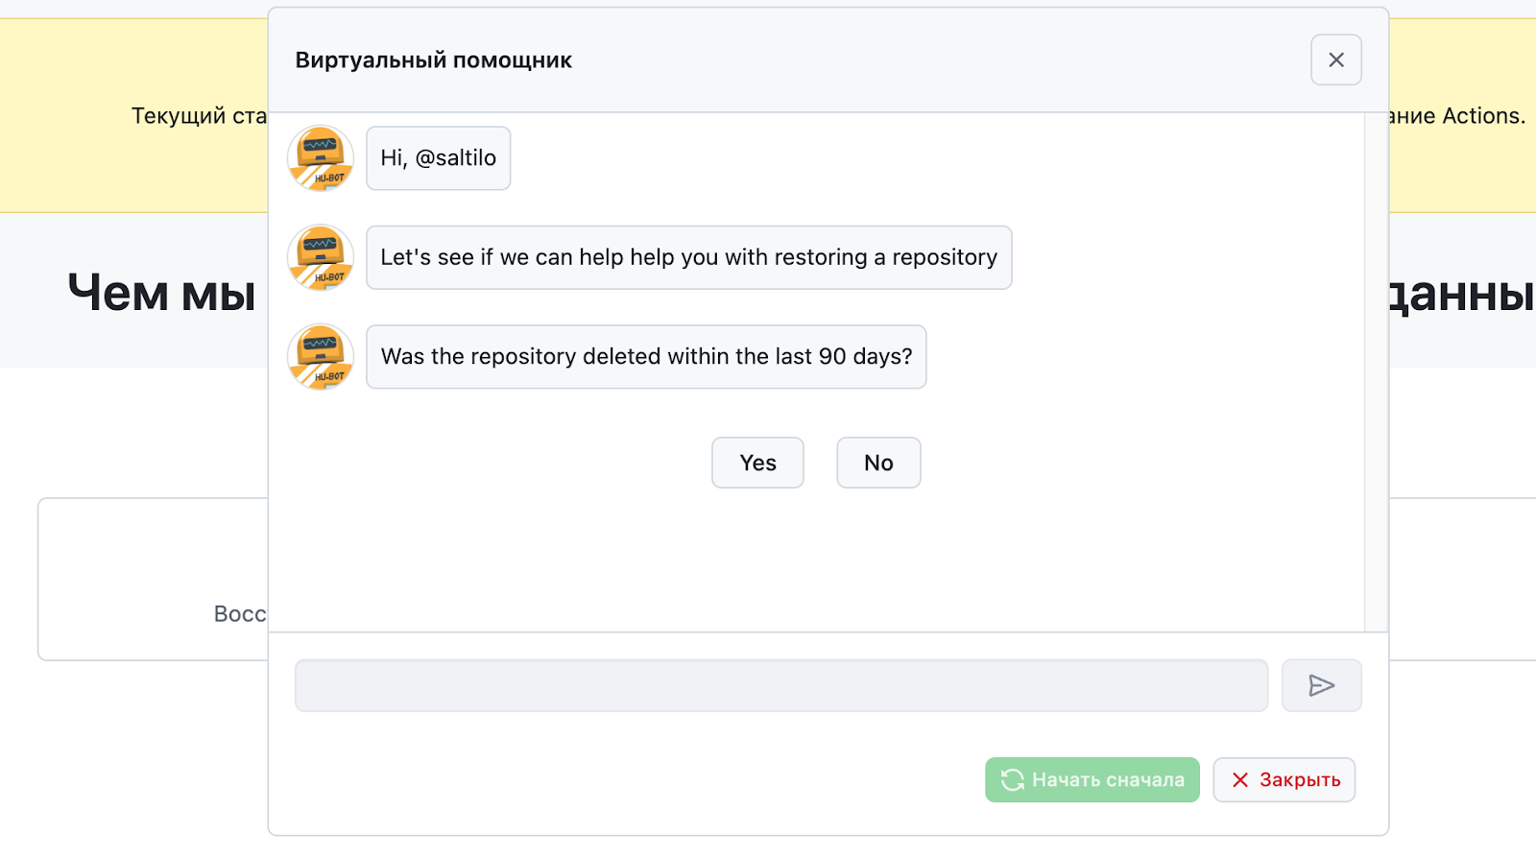Viewport: 1536px width, 859px height.
Task: Click the bot avatar beside the 90 days question
Action: [321, 357]
